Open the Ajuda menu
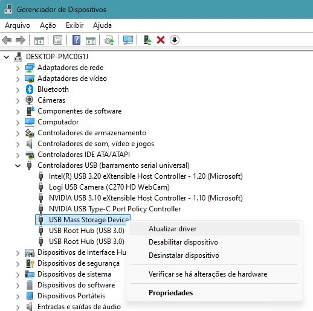313x311 pixels. click(102, 25)
